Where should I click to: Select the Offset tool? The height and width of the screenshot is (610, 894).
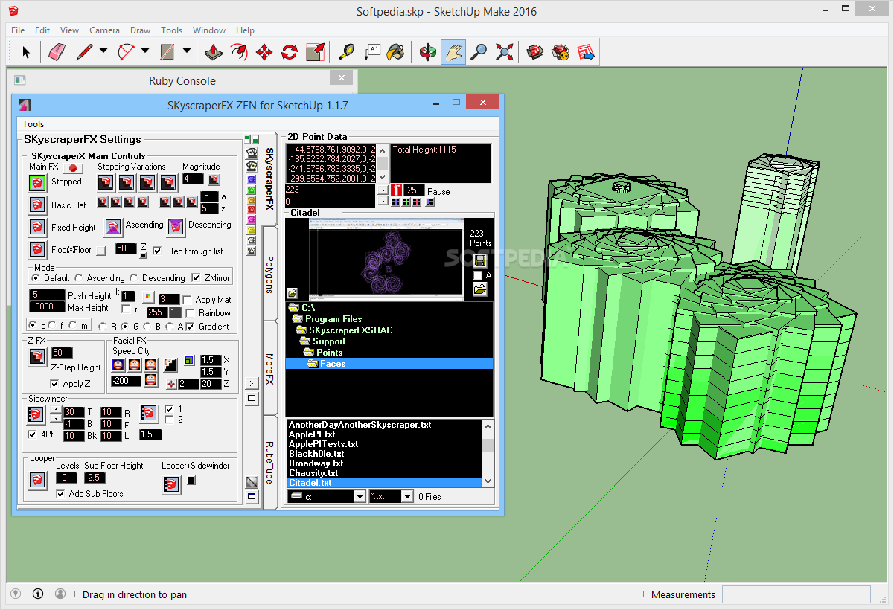tap(239, 52)
